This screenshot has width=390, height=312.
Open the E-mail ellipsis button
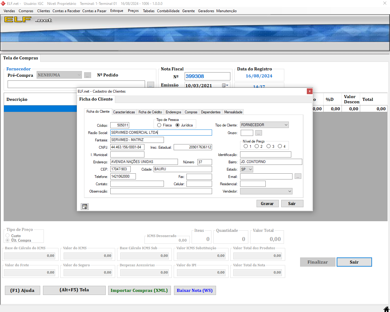298,176
